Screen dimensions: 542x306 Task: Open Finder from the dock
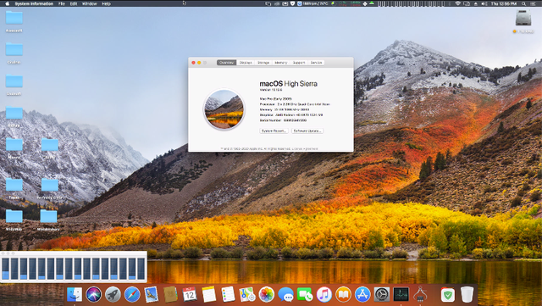(75, 295)
